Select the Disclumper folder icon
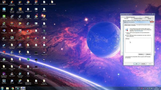This screenshot has height=90, width=161. (x=4, y=67)
